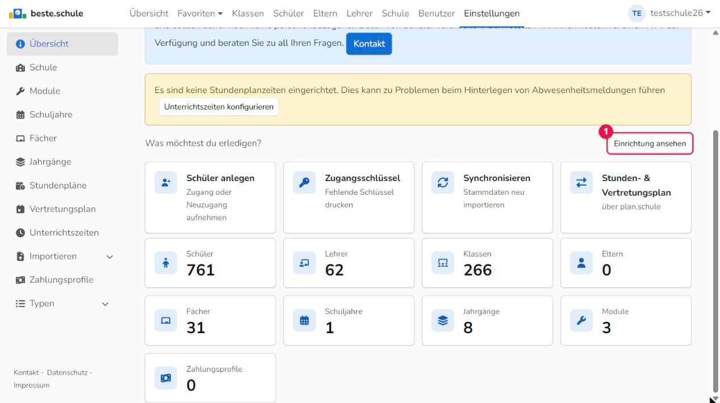The width and height of the screenshot is (720, 403).
Task: Click the Jahrgänge layers icon in sidebar
Action: click(x=20, y=162)
